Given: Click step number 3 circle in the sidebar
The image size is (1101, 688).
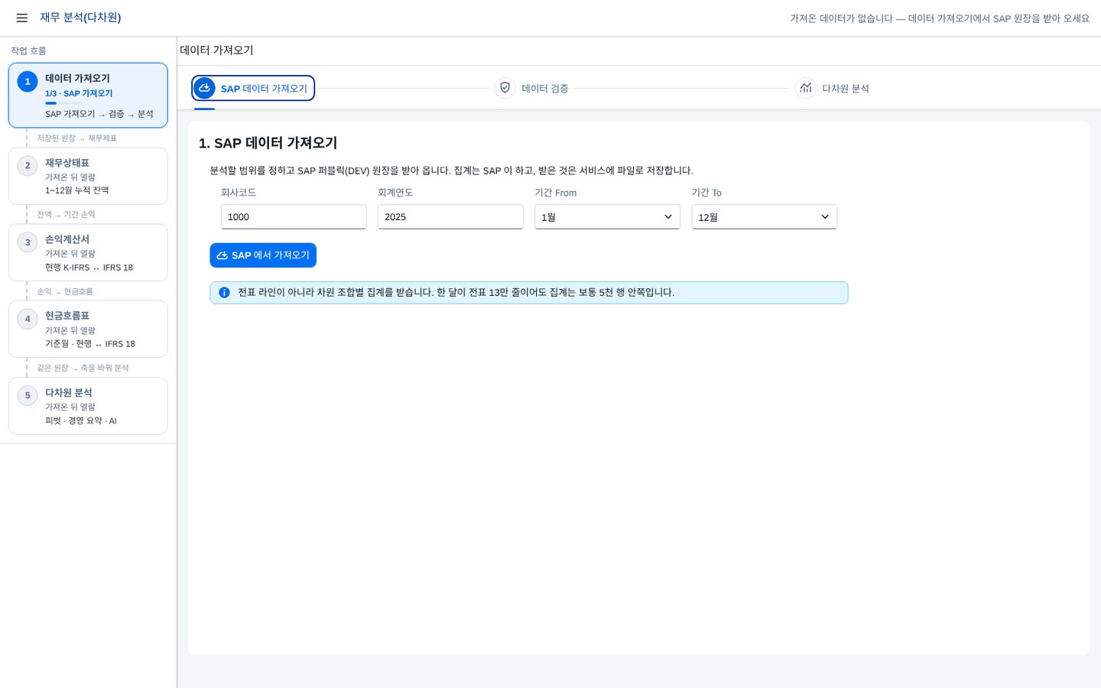Looking at the screenshot, I should pyautogui.click(x=28, y=242).
